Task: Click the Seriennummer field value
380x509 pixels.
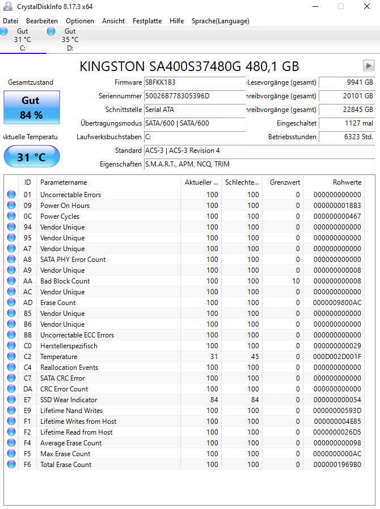Action: pos(195,96)
